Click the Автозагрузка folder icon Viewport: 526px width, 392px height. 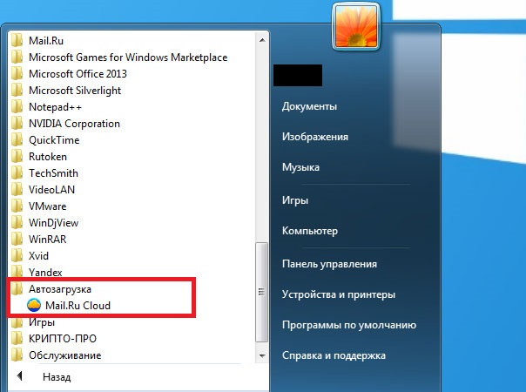17,289
